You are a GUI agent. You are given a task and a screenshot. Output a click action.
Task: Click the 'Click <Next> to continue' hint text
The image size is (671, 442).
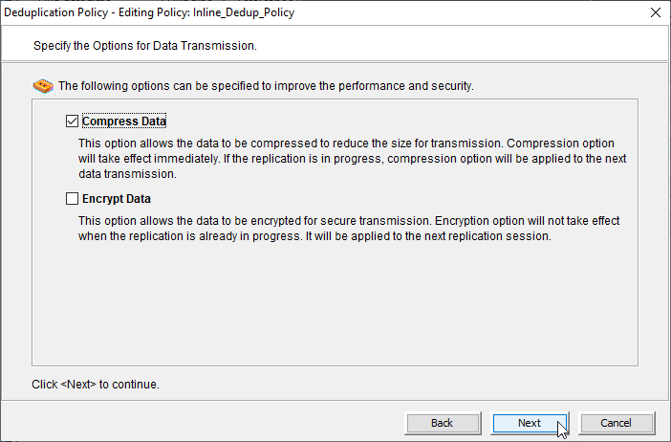pyautogui.click(x=96, y=385)
